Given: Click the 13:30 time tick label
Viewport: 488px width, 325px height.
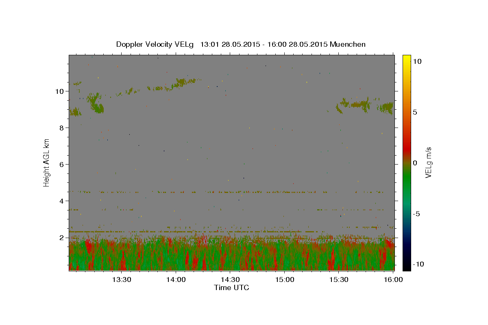Looking at the screenshot, I should click(121, 279).
